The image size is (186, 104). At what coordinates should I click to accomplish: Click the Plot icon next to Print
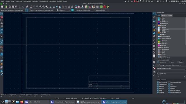point(16,7)
